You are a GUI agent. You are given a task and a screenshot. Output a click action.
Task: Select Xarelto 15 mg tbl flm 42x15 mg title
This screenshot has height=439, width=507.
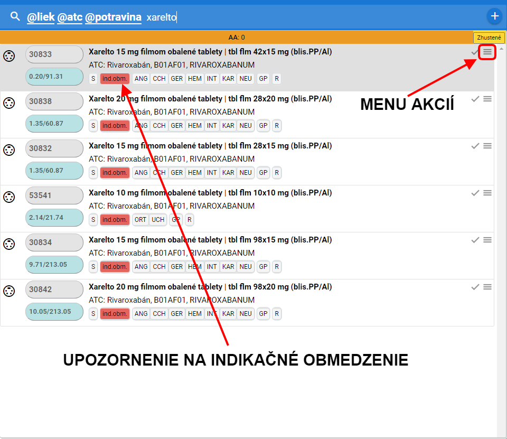210,52
